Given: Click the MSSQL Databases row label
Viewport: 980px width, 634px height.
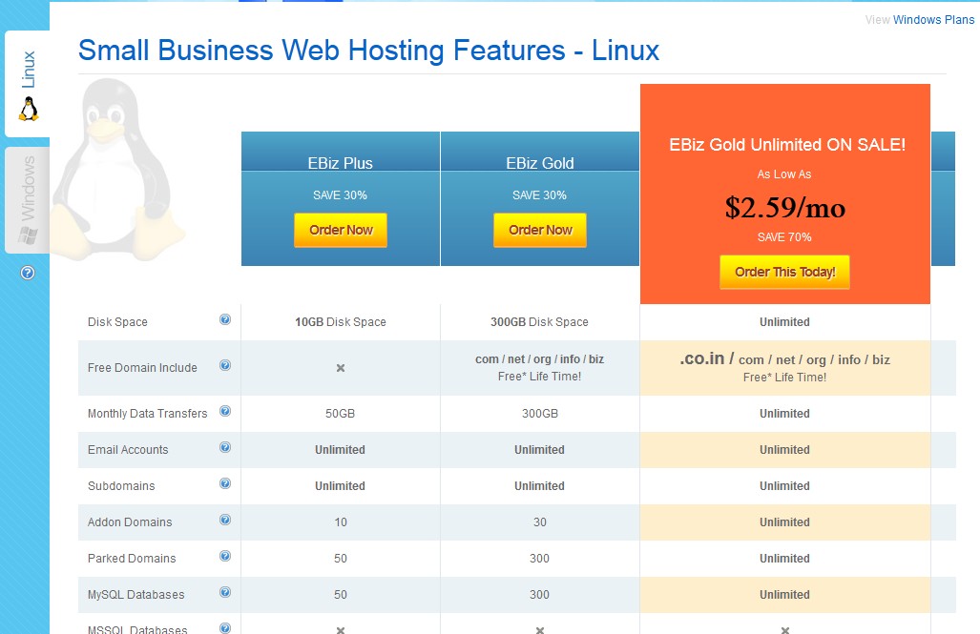Looking at the screenshot, I should coord(137,629).
